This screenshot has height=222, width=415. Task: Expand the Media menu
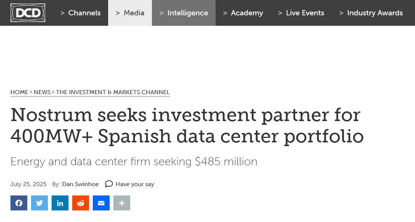(x=130, y=13)
